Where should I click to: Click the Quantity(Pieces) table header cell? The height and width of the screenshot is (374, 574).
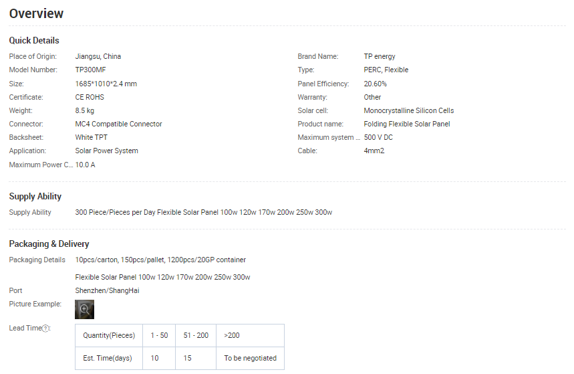click(x=109, y=335)
